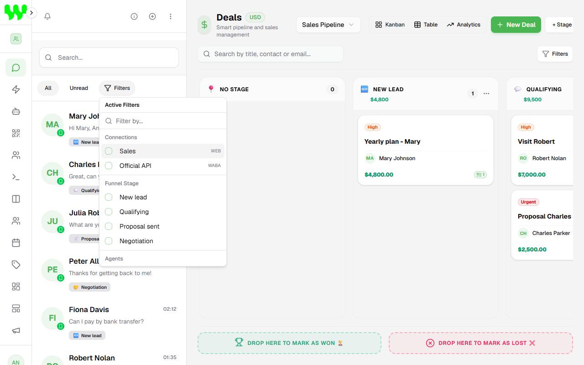The height and width of the screenshot is (365, 584).
Task: Switch to Table view
Action: (x=426, y=25)
